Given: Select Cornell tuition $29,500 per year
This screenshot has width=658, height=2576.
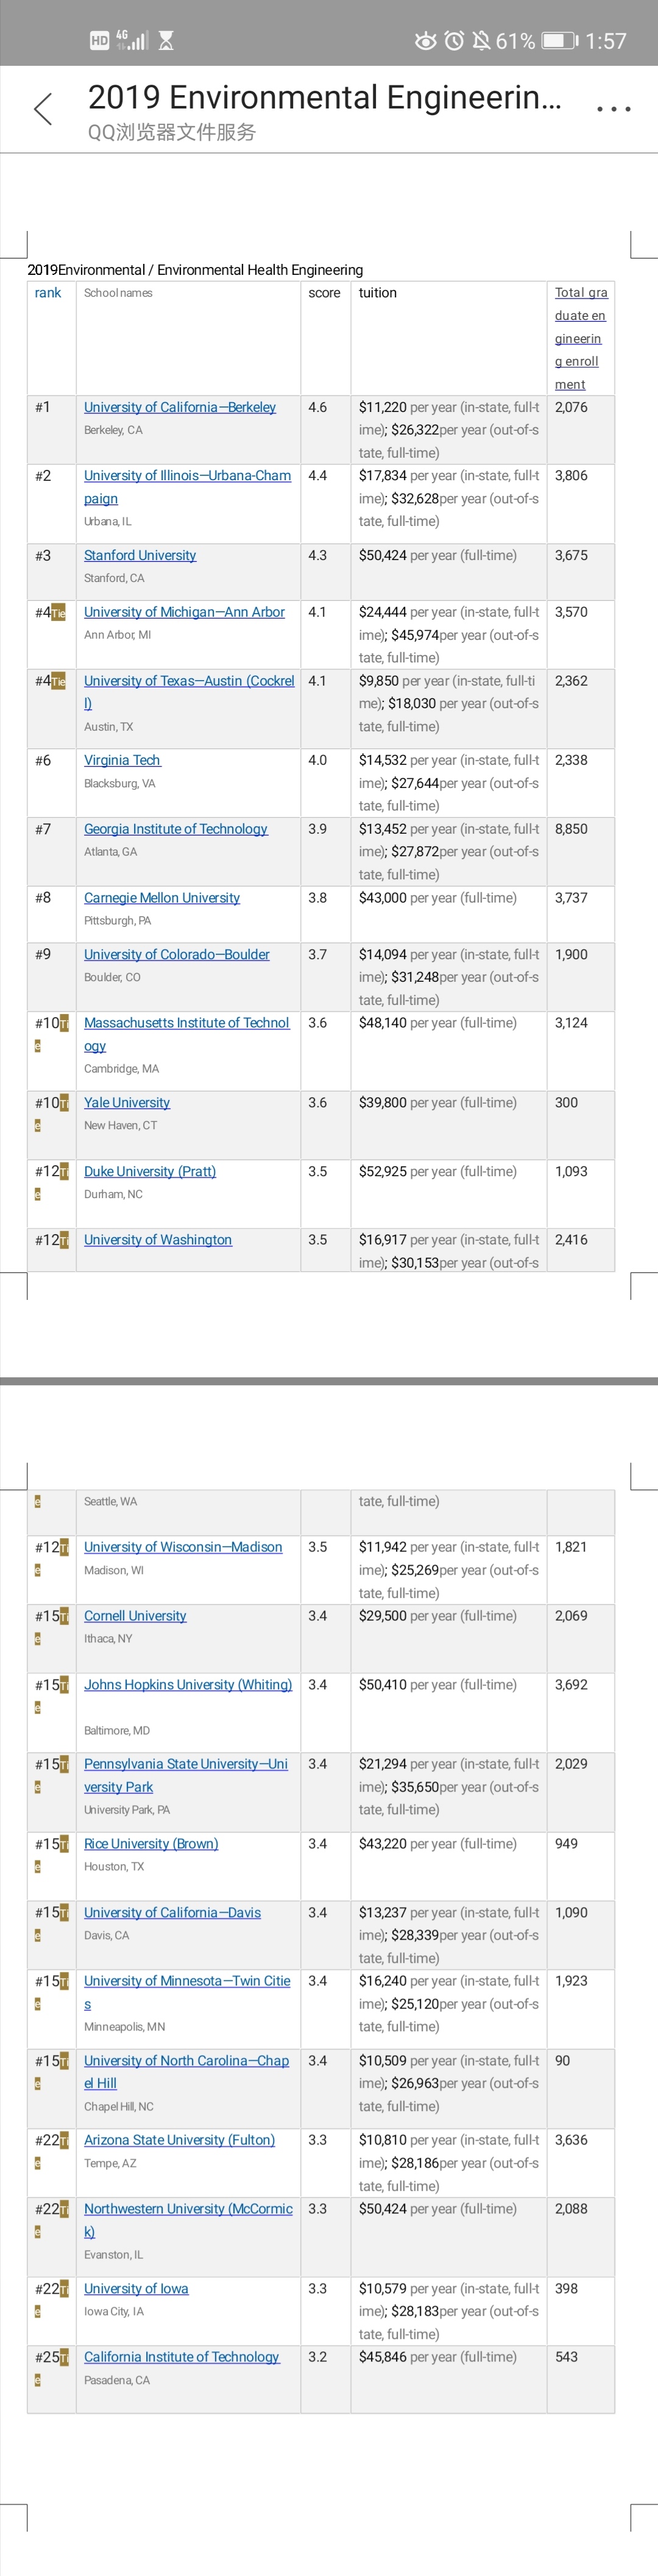Looking at the screenshot, I should coord(438,1616).
